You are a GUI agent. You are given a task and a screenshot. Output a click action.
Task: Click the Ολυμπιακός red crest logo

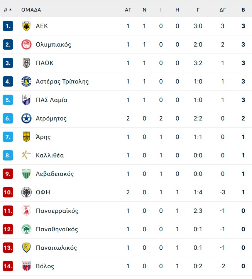[x=26, y=45]
